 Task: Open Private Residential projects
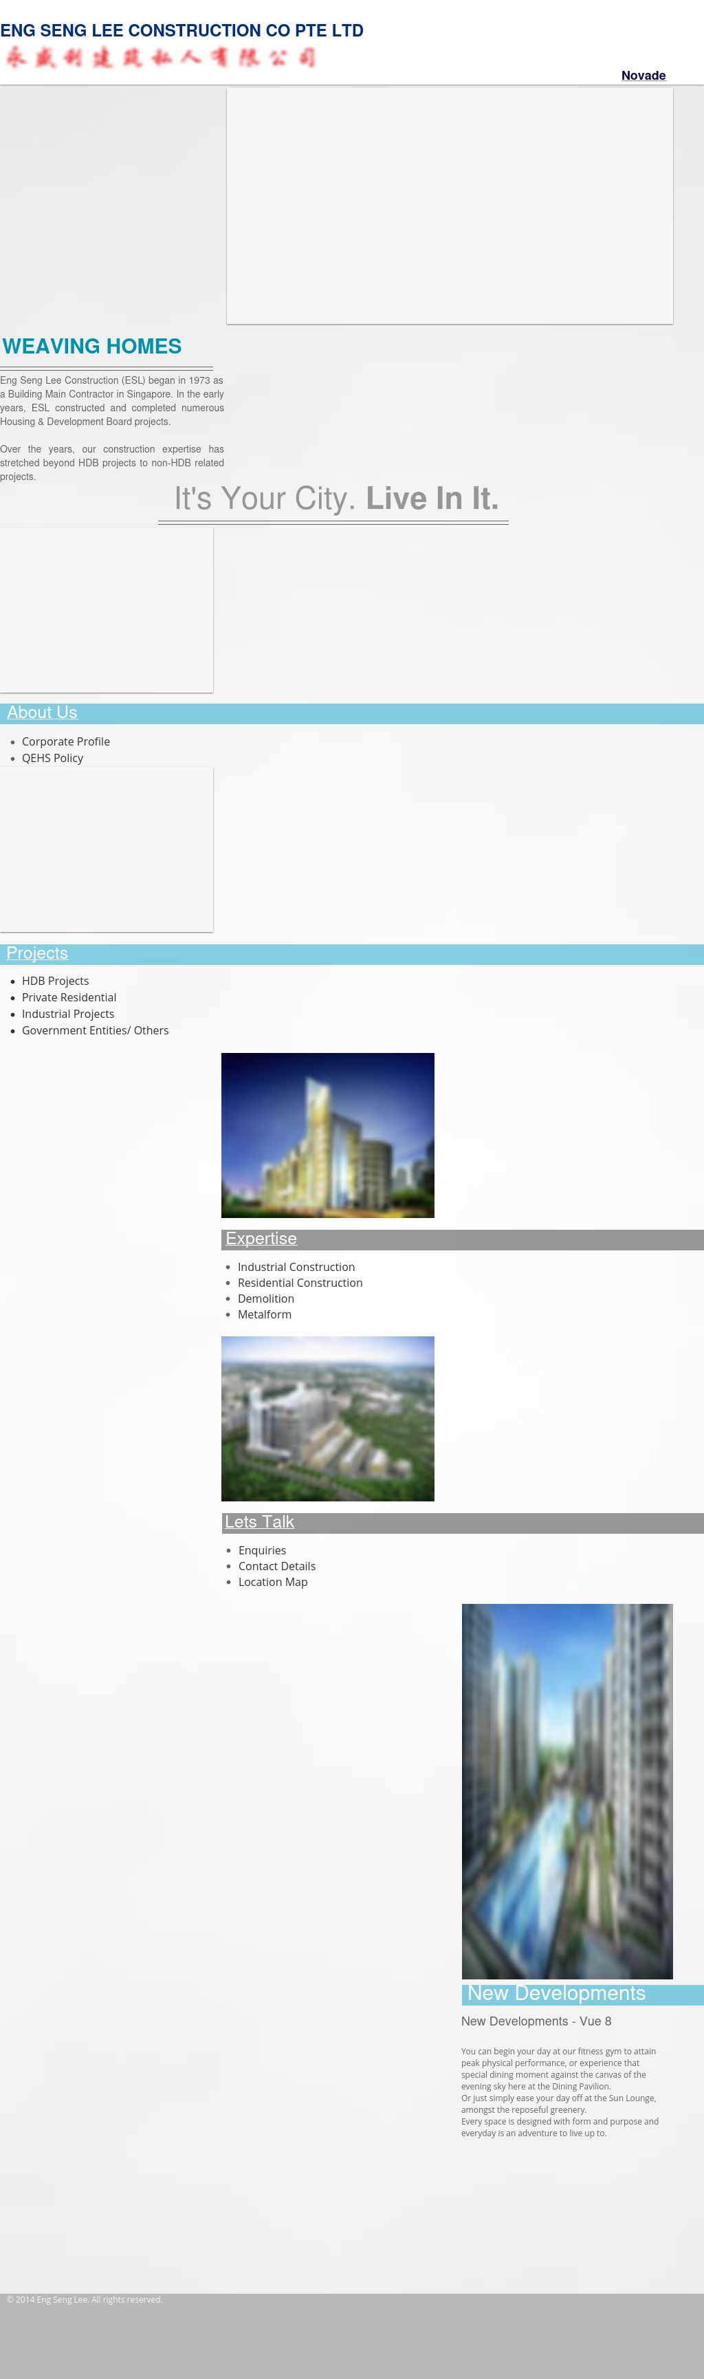tap(69, 997)
